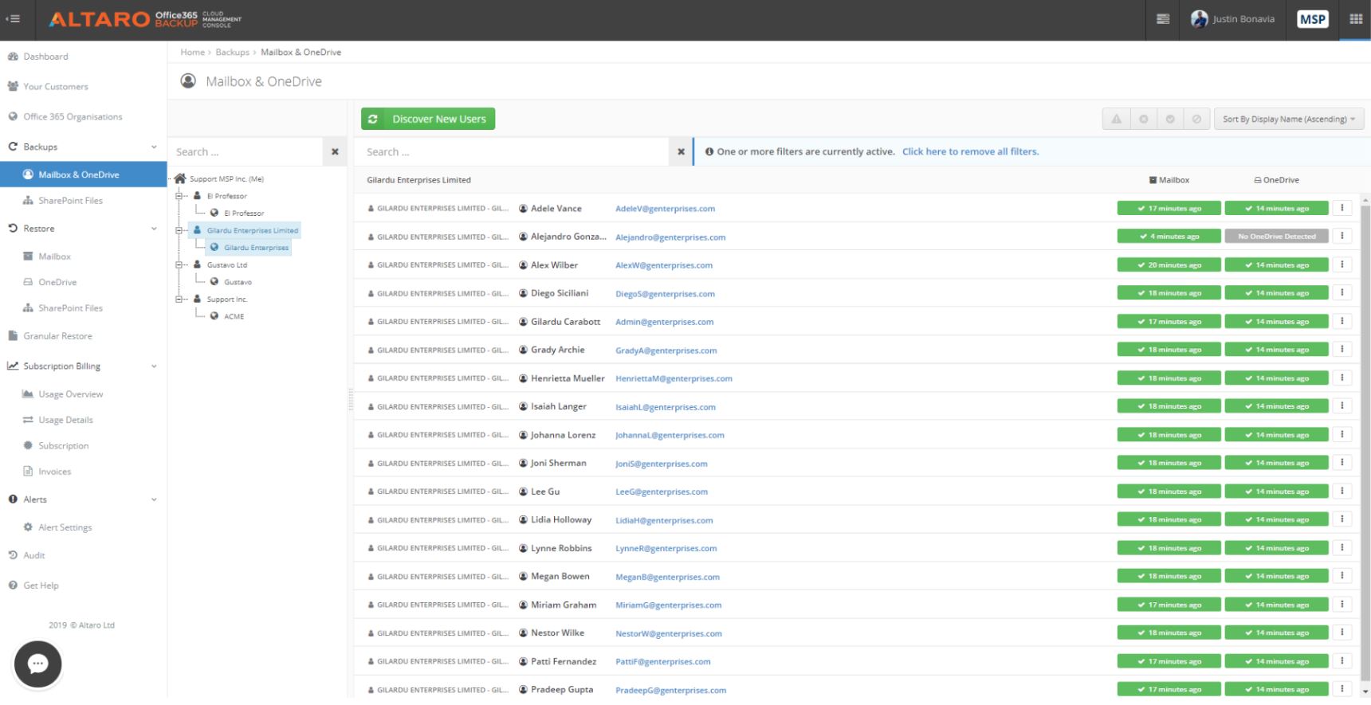1371x705 pixels.
Task: Open HenriettaM@genterprises.com email link
Action: point(674,378)
